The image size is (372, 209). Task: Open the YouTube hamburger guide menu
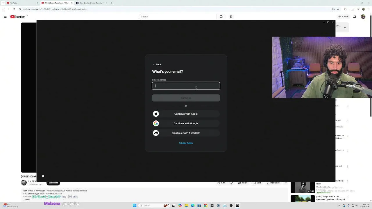coord(5,17)
